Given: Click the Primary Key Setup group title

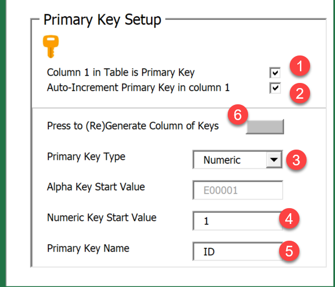Looking at the screenshot, I should point(102,19).
